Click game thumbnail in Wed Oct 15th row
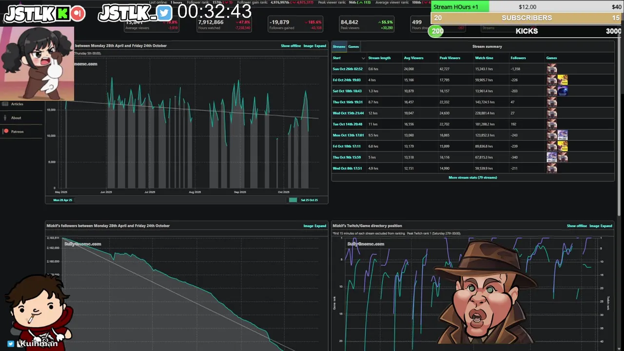624x351 pixels. pyautogui.click(x=552, y=113)
